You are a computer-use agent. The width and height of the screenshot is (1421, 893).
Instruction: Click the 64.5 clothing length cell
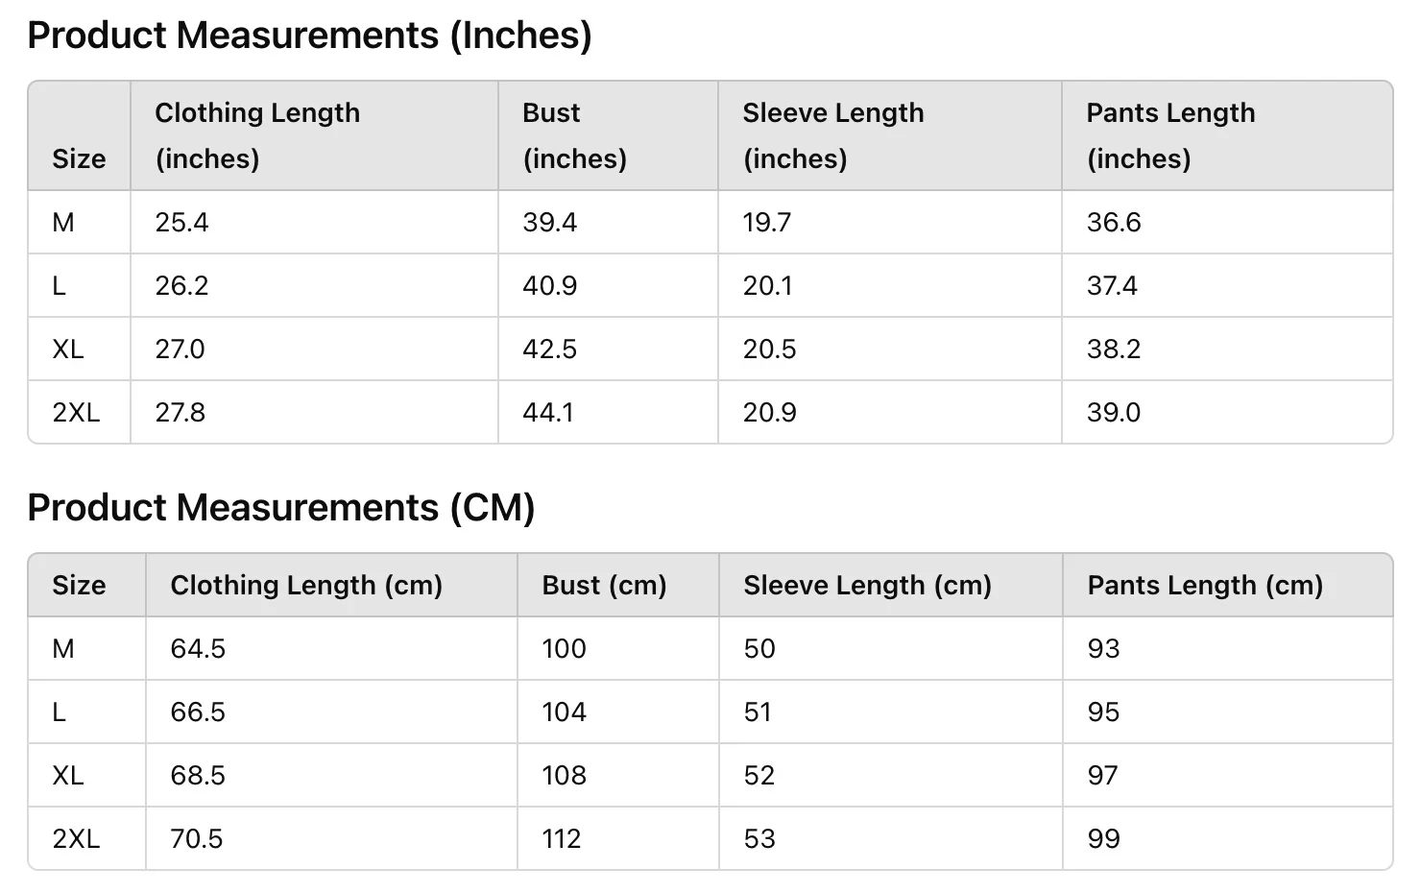(x=198, y=648)
